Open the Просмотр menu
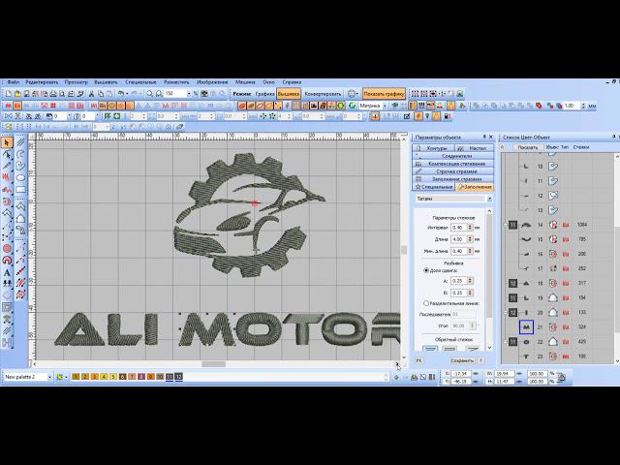The image size is (620, 465). (x=76, y=82)
